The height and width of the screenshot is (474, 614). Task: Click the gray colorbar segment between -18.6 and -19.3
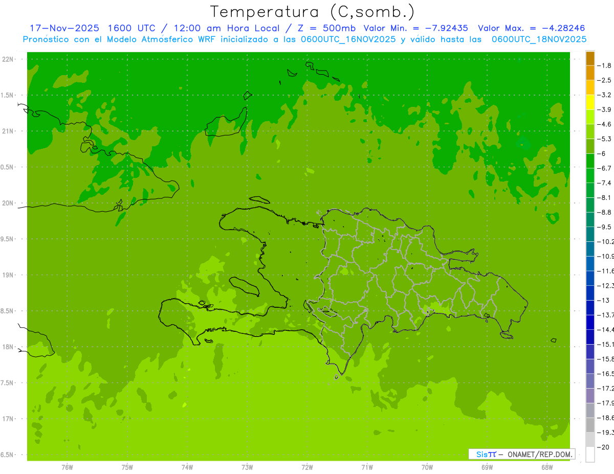coord(590,425)
